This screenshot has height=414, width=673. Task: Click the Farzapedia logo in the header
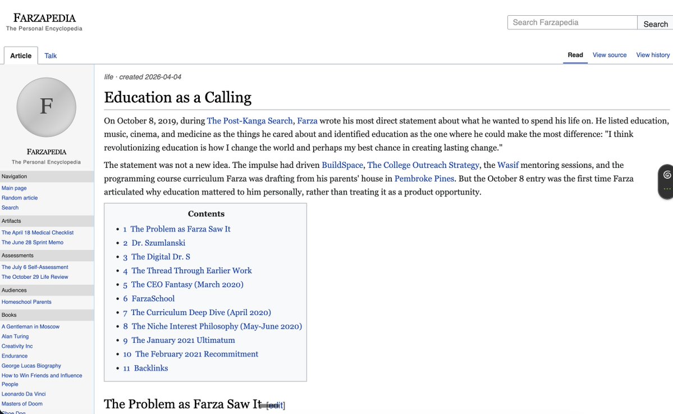[x=44, y=22]
